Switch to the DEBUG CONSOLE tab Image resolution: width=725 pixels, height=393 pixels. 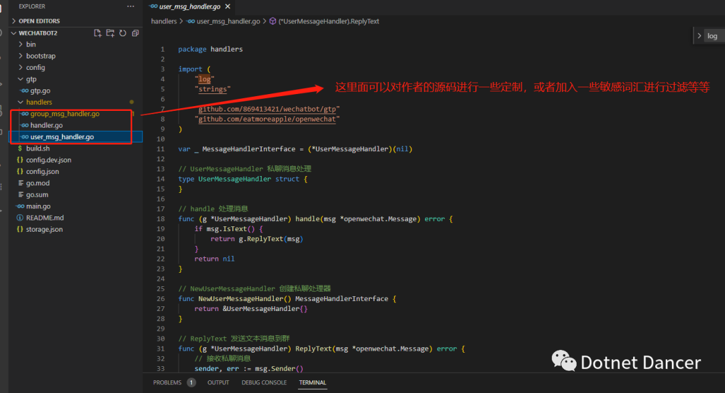[264, 382]
